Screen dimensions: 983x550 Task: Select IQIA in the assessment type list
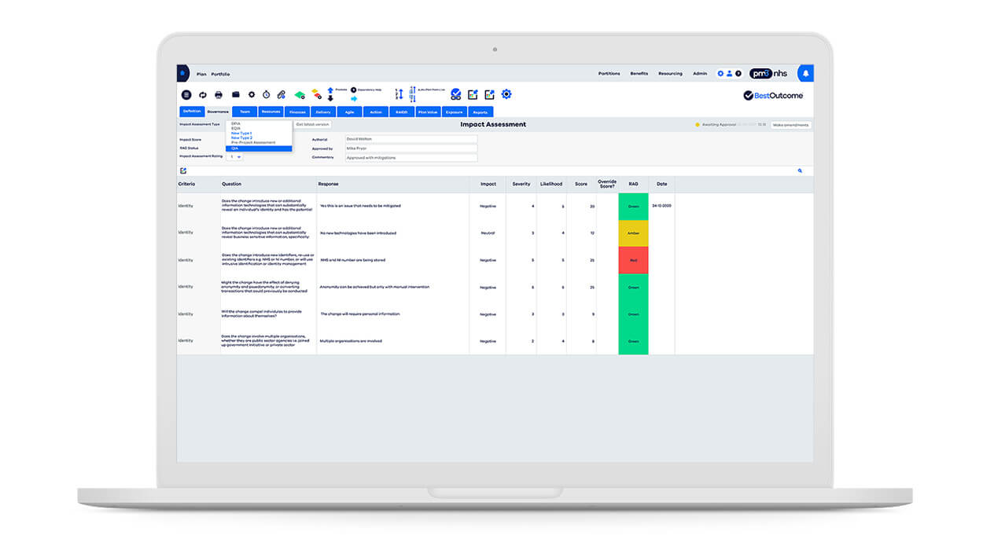click(259, 148)
